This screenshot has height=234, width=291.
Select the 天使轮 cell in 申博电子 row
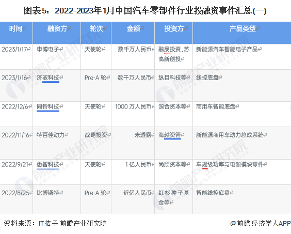[96, 57]
